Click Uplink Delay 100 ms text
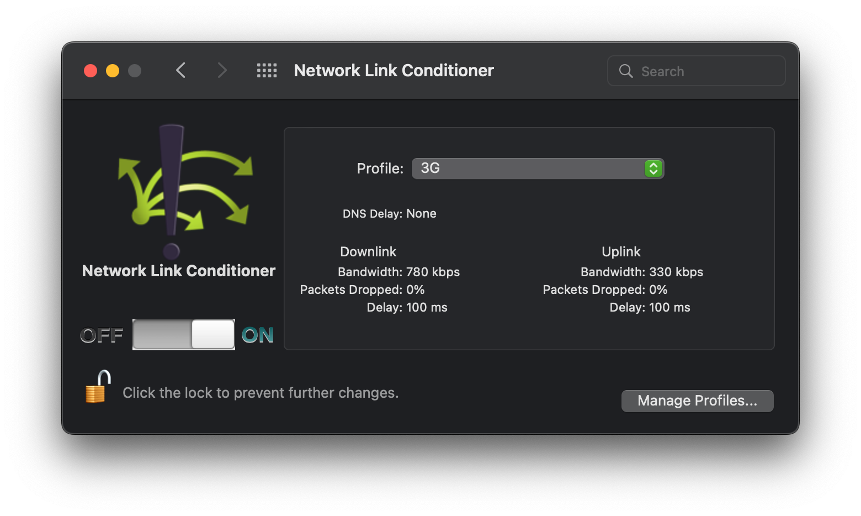861x516 pixels. coord(650,307)
